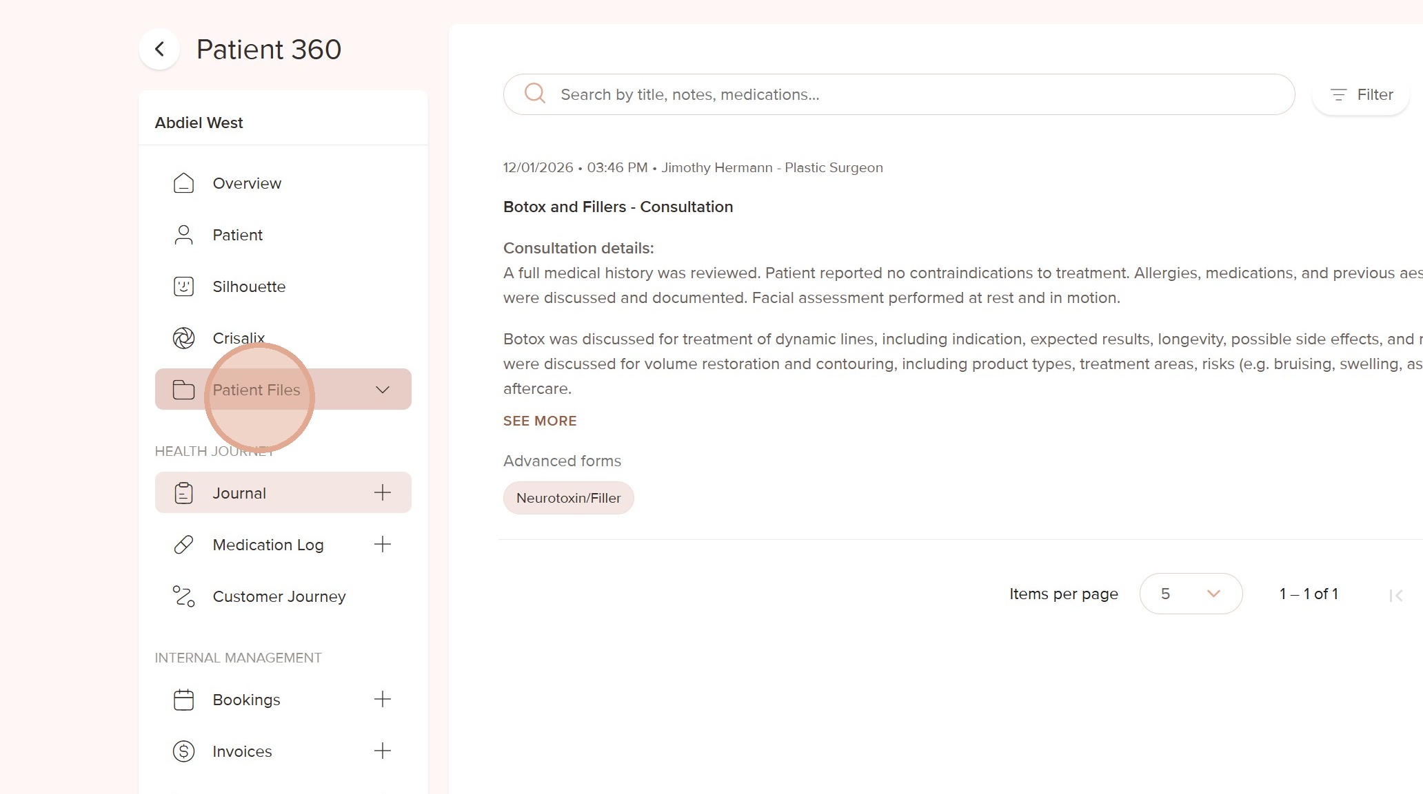Screen dimensions: 1423x794
Task: Click the journal search field
Action: point(896,94)
